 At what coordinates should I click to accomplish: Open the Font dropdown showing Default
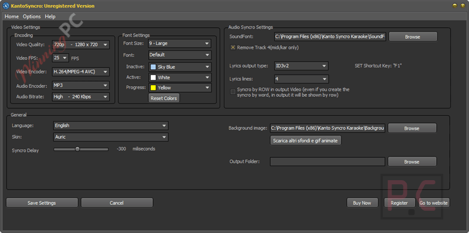tap(180, 55)
